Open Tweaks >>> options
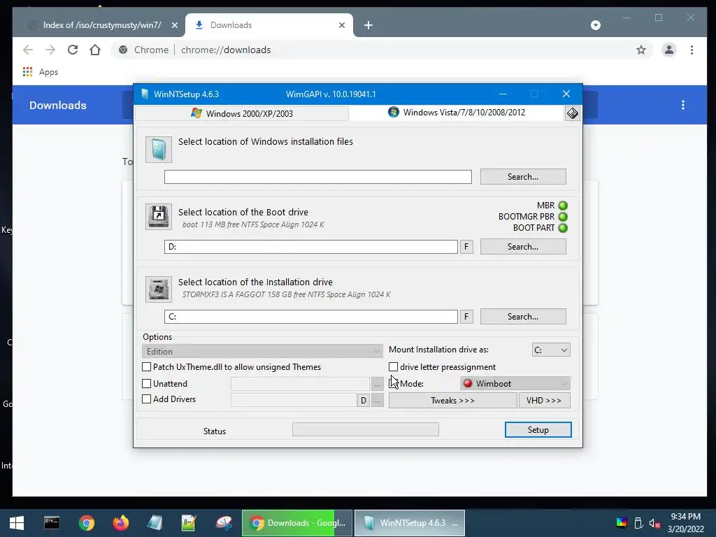 pos(452,401)
